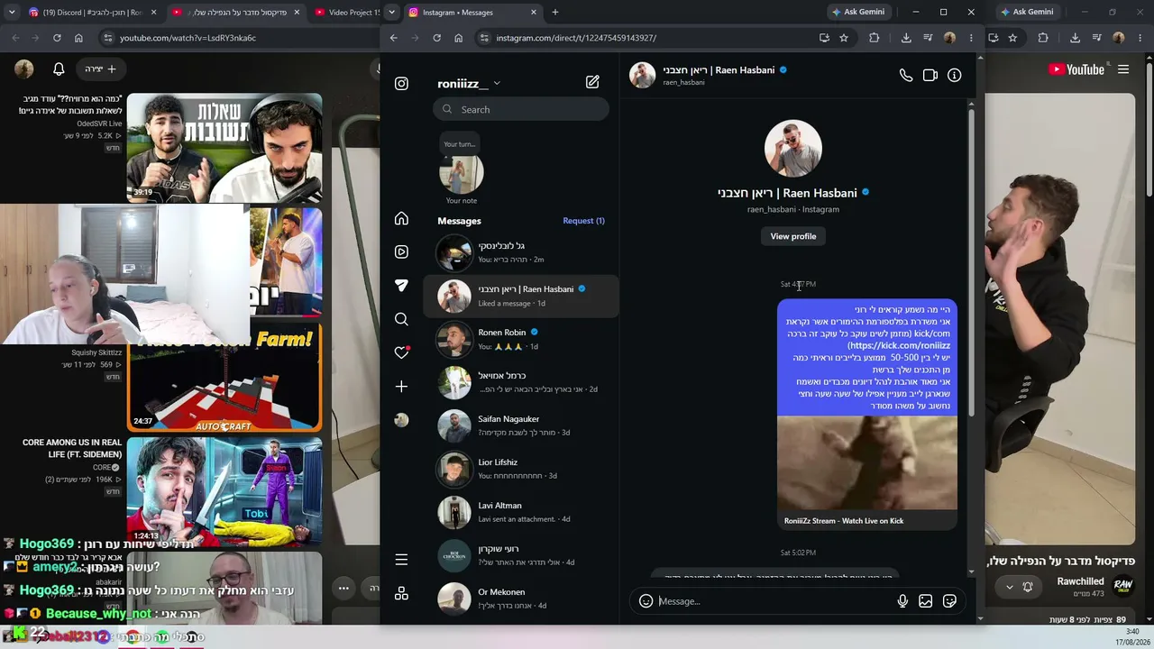1154x649 pixels.
Task: Open the CORE Among Us video thumbnail
Action: pos(224,490)
